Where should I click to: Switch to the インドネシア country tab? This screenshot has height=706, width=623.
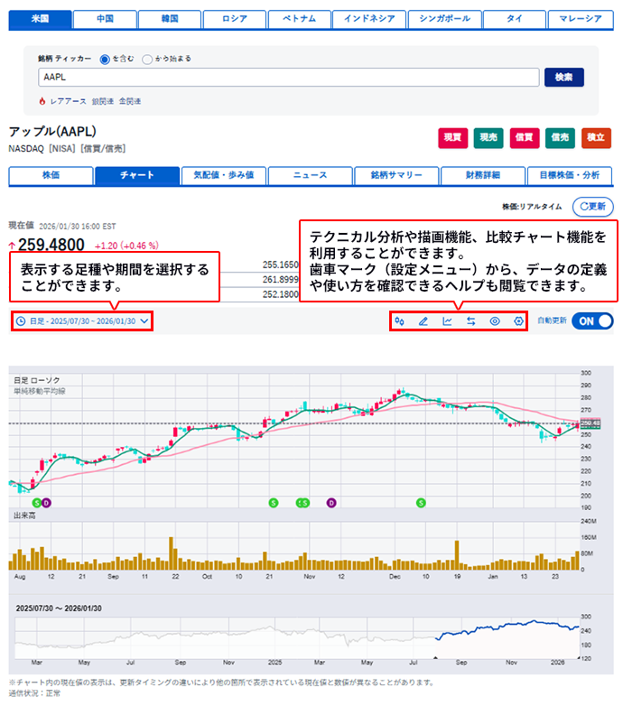(x=369, y=19)
